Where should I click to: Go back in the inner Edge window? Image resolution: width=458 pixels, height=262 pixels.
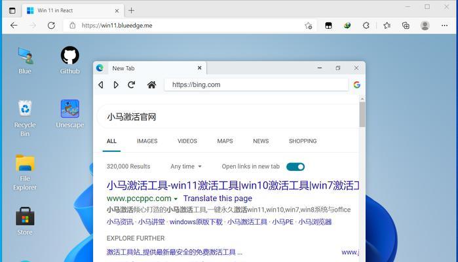click(x=101, y=84)
